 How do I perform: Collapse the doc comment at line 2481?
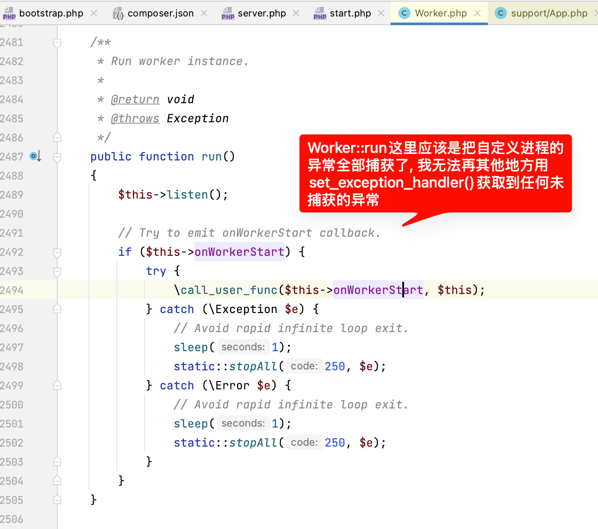click(x=57, y=42)
